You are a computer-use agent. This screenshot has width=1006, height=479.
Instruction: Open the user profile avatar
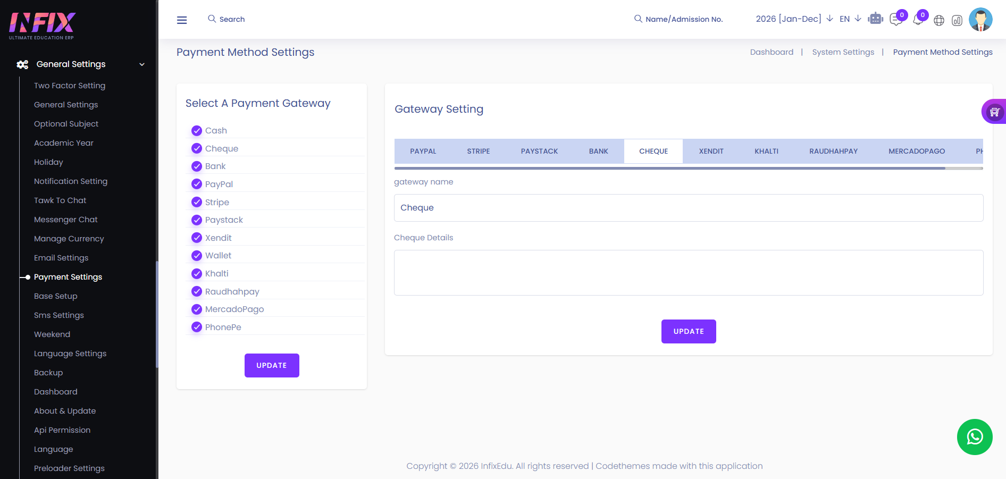pos(980,20)
